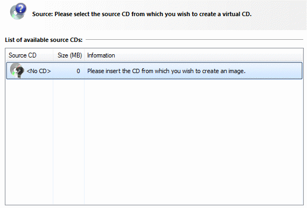
Task: Click the Information column header
Action: pos(101,55)
